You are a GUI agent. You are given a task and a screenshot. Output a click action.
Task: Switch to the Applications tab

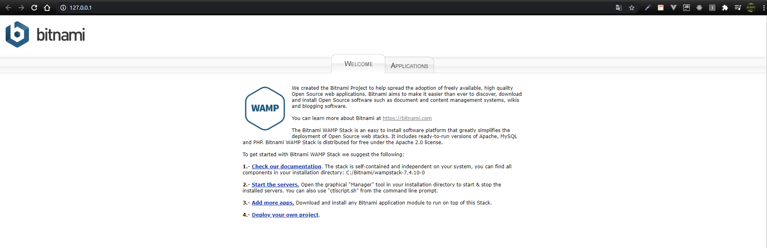(x=409, y=66)
